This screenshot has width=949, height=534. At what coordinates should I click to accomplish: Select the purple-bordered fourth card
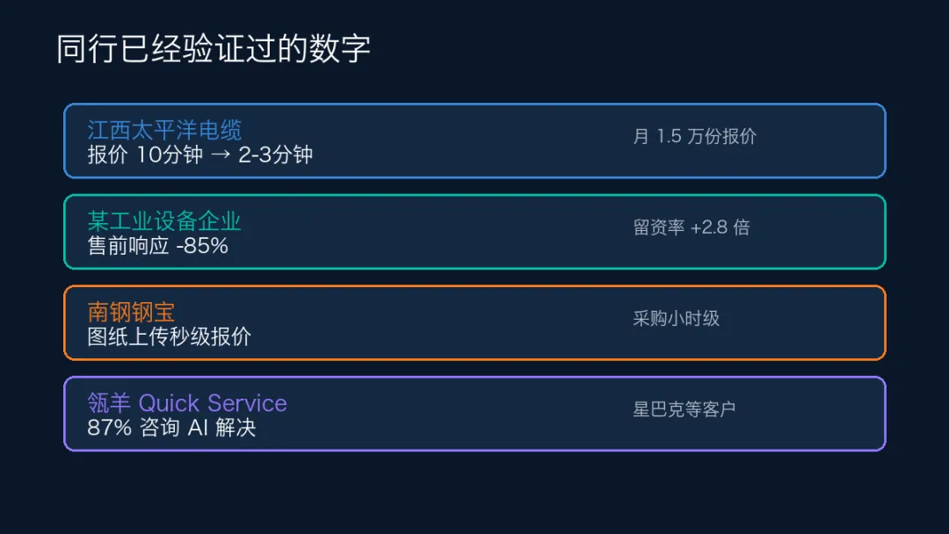(x=474, y=414)
